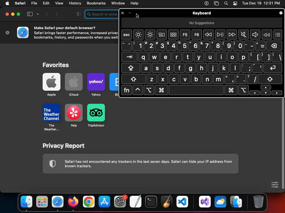Tap the Mission Control key
The image size is (285, 213).
point(162,35)
